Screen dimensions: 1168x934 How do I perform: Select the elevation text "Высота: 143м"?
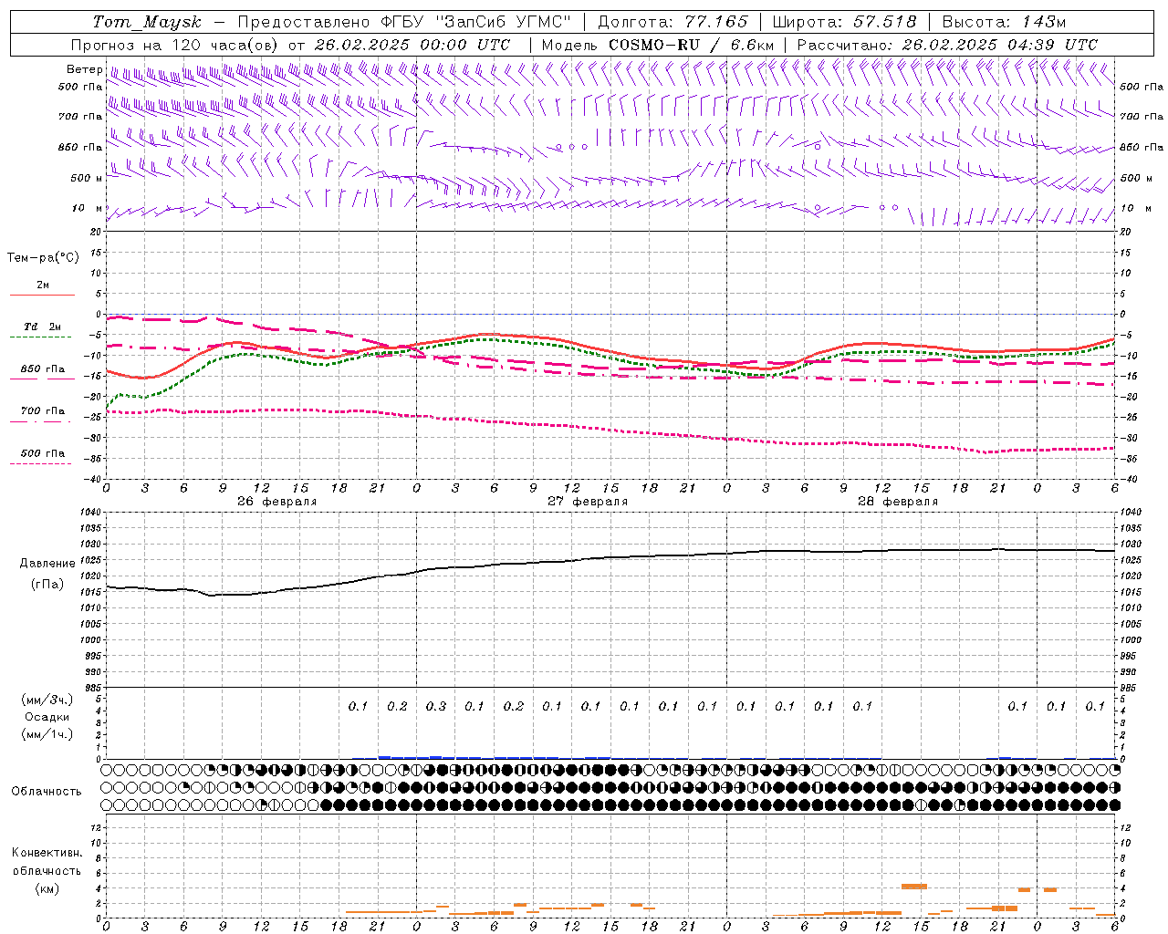pos(1004,22)
